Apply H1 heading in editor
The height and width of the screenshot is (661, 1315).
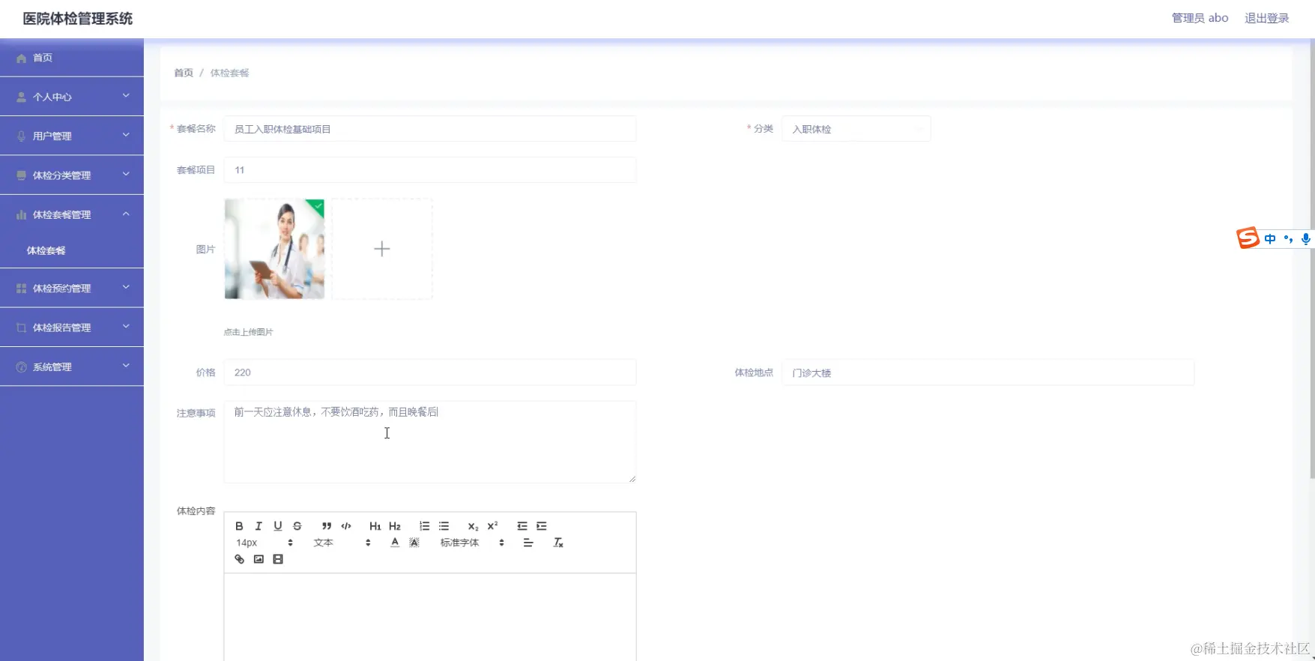375,526
